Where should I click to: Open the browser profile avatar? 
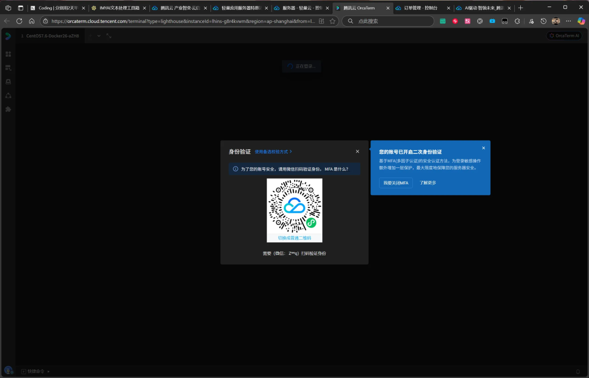click(x=556, y=21)
